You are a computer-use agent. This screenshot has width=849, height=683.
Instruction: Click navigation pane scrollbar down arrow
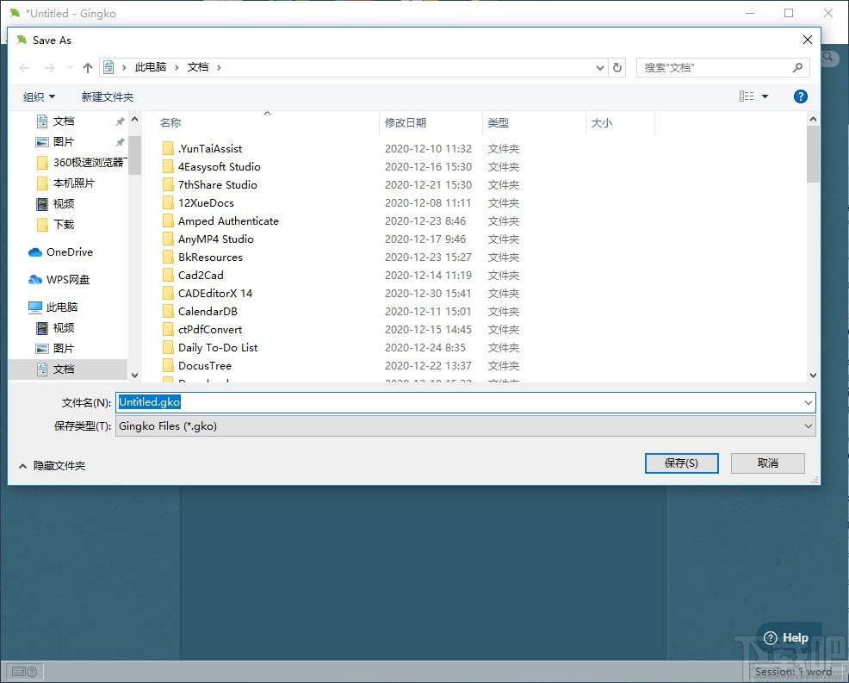(x=135, y=375)
